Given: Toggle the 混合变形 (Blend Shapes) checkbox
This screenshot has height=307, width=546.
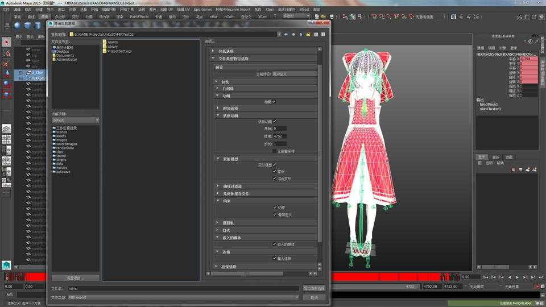Looking at the screenshot, I should [274, 179].
